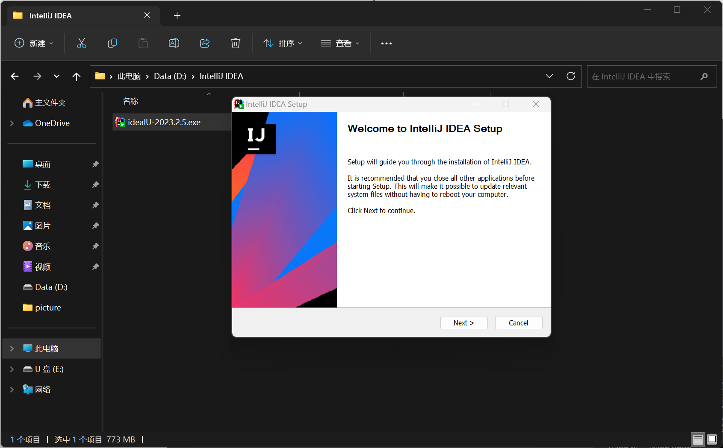Image resolution: width=723 pixels, height=448 pixels.
Task: Expand the U 盘 (E:) tree node
Action: click(x=12, y=369)
